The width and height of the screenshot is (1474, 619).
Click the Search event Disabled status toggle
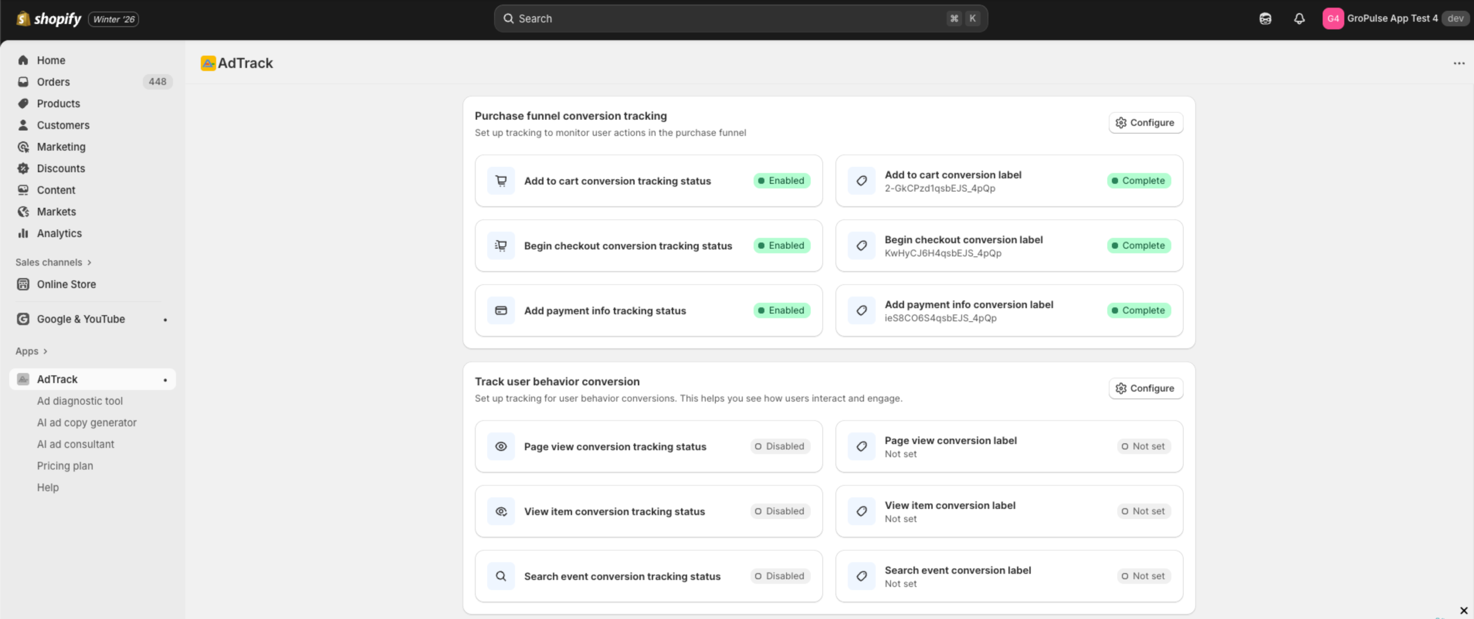[x=780, y=576]
